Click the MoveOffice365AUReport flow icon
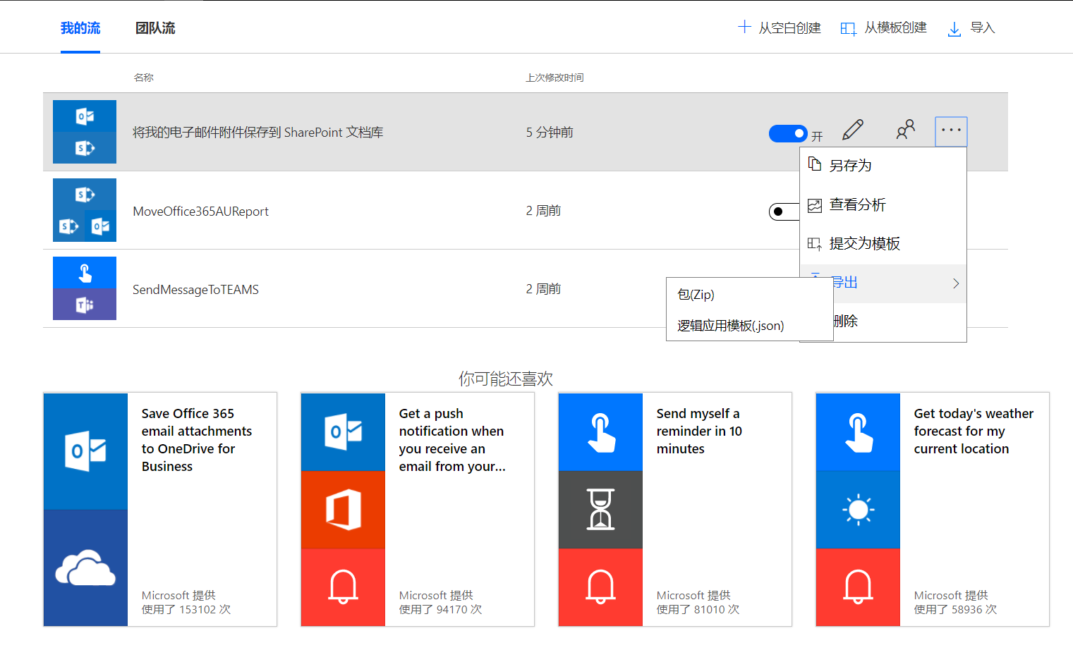 [85, 210]
